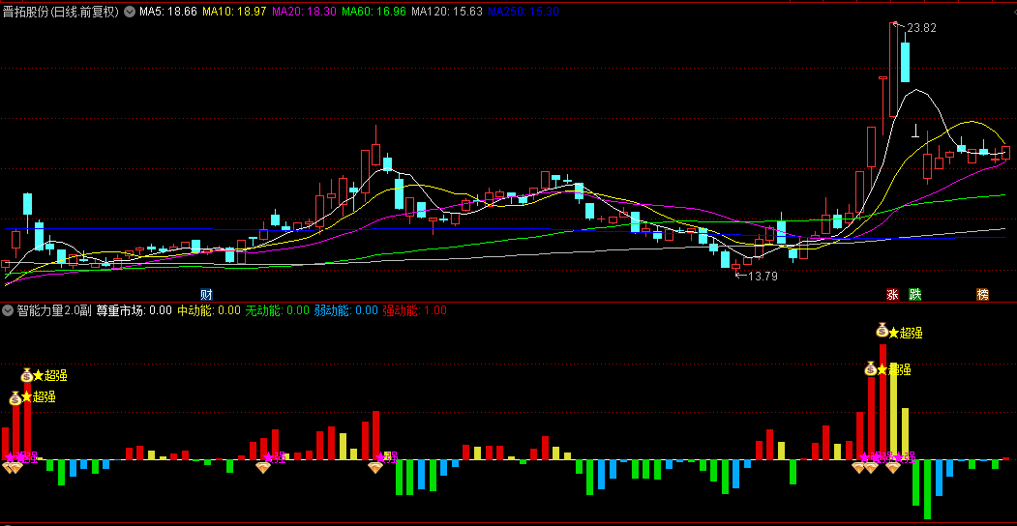Click the money bag icon just left of the yellow bar

[x=871, y=368]
